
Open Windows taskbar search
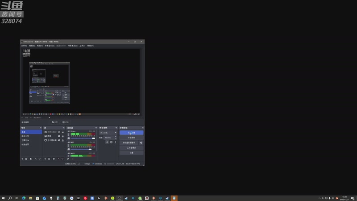10,198
